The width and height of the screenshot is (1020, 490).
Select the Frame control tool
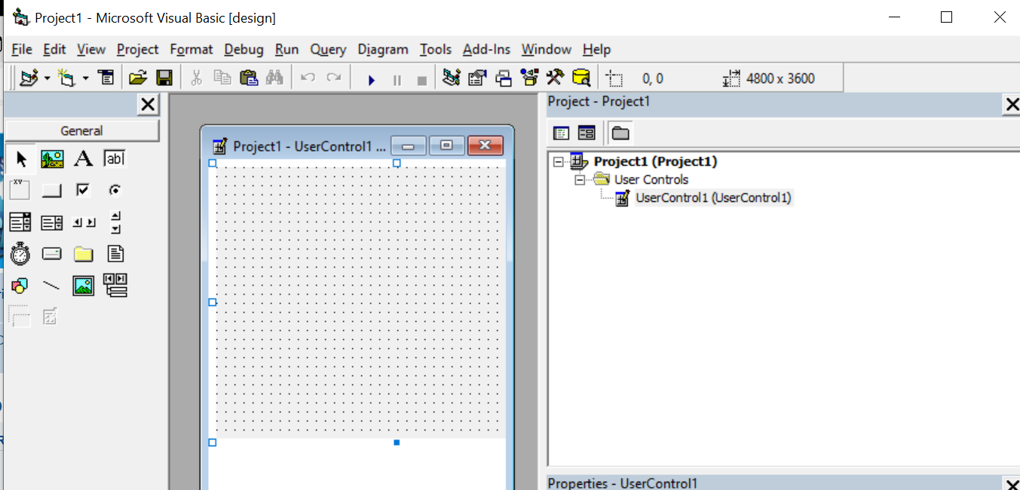tap(20, 191)
